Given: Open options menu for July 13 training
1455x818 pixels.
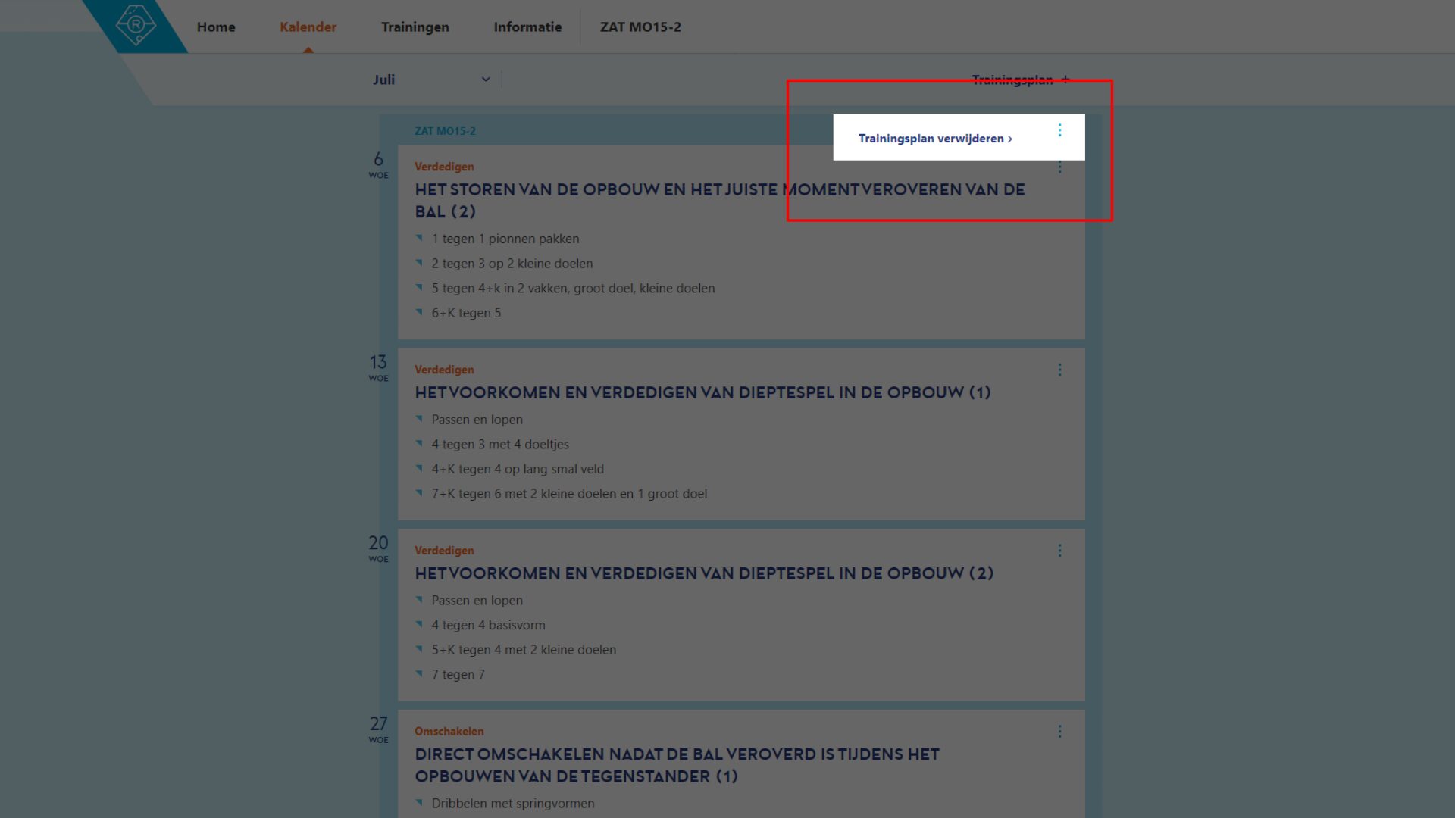Looking at the screenshot, I should [1059, 370].
